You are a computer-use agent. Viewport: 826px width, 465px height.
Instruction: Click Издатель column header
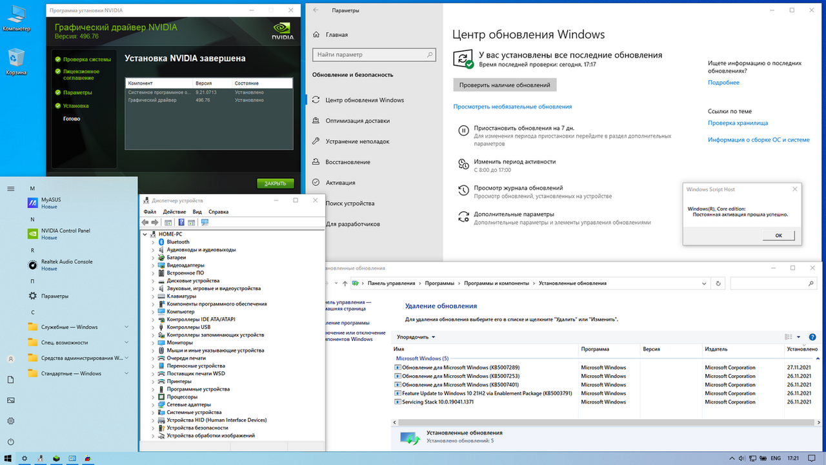click(741, 349)
